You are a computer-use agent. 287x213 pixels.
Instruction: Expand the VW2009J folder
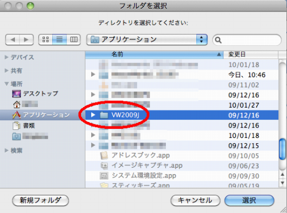[x=93, y=115]
